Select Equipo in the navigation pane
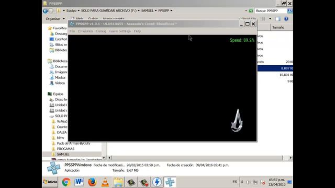Viewport: 335px width, 188px height. [55, 94]
